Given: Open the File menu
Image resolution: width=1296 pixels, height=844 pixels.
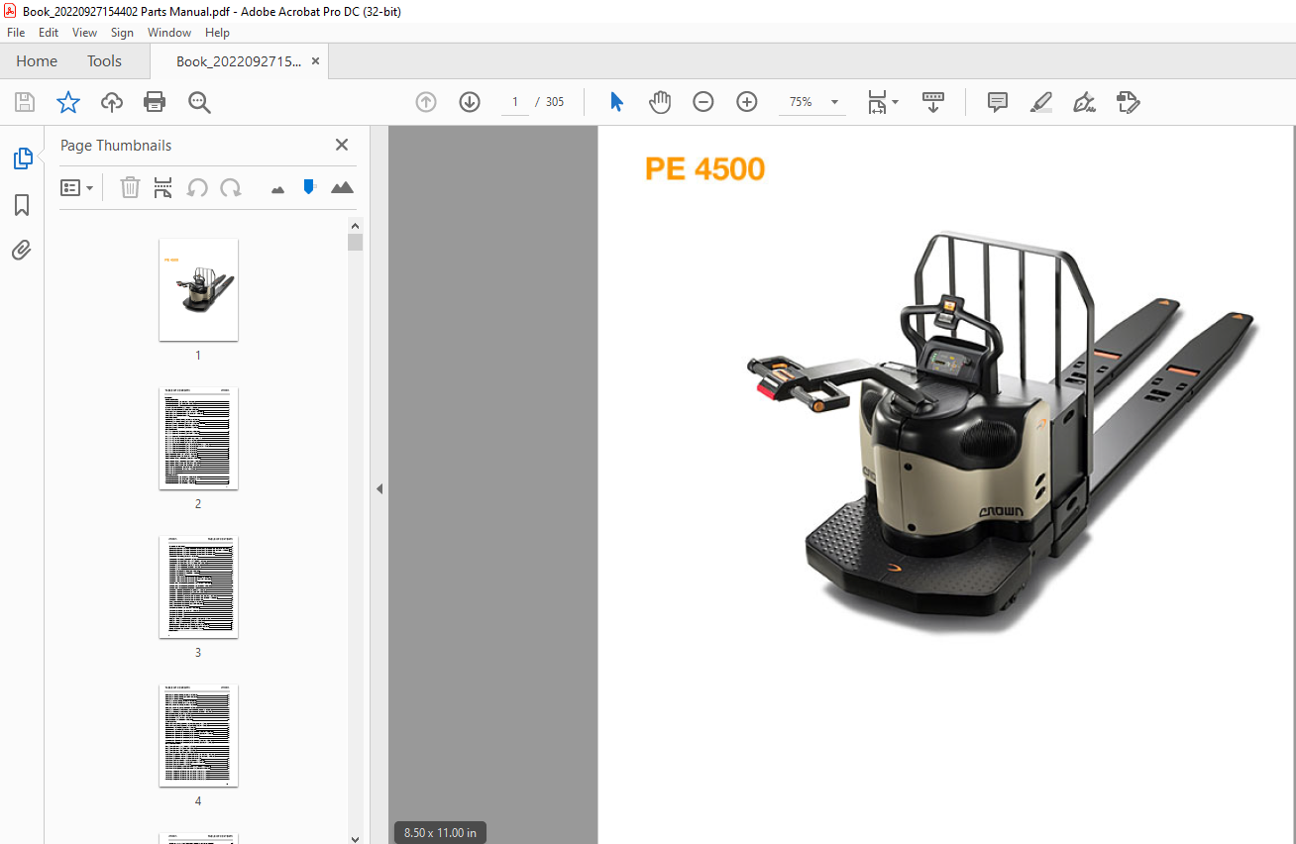Looking at the screenshot, I should (x=16, y=33).
